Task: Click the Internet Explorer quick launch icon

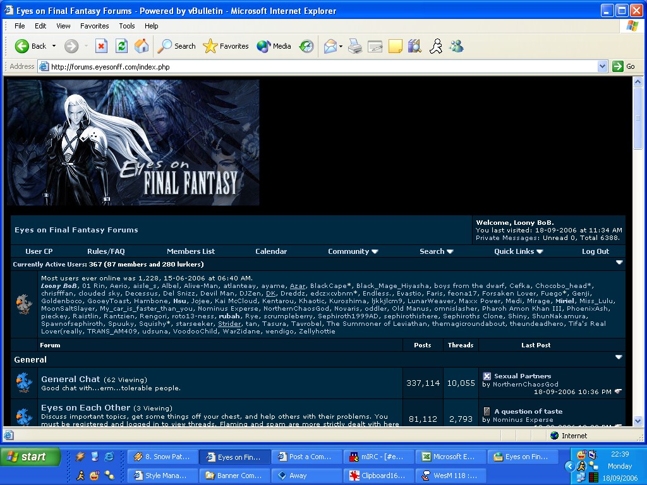Action: 109,456
